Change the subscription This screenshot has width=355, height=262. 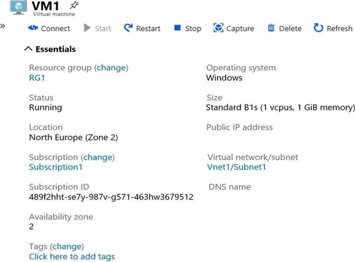click(98, 157)
